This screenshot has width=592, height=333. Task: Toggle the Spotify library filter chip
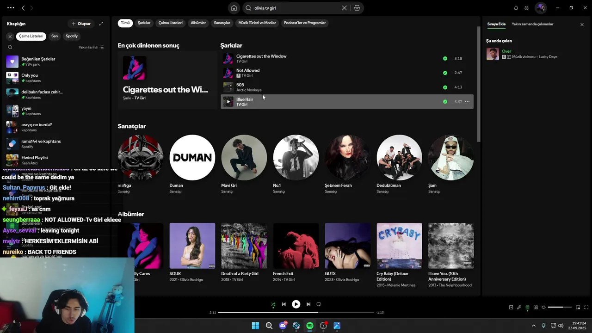72,36
